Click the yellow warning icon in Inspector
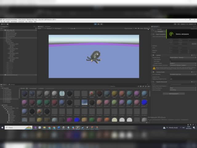The width and height of the screenshot is (197, 148). pyautogui.click(x=154, y=68)
